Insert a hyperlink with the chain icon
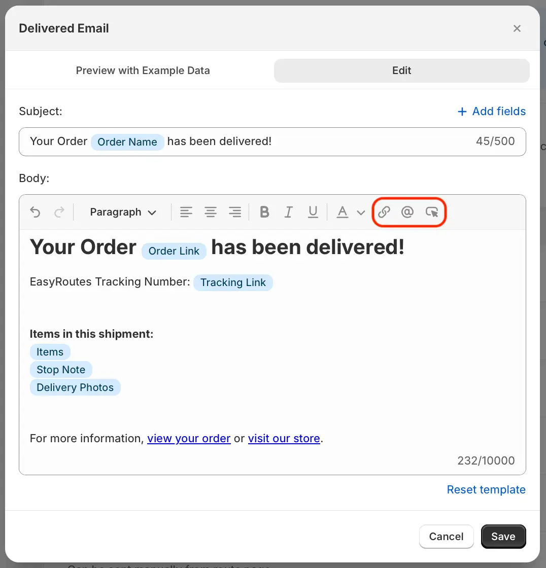546x568 pixels. [x=384, y=212]
